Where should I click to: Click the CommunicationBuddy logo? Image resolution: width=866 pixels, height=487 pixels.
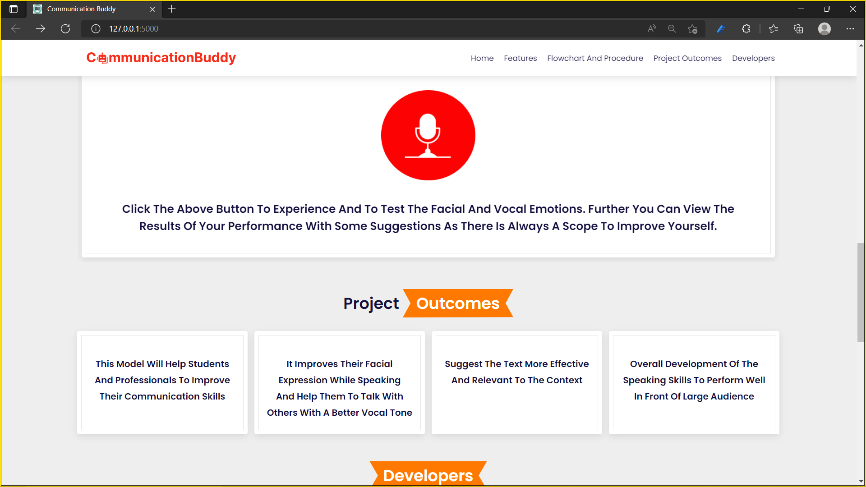(x=161, y=58)
